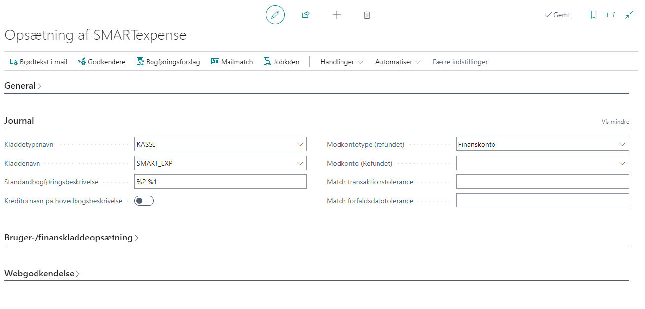
Task: Click the trash can delete icon
Action: [367, 15]
